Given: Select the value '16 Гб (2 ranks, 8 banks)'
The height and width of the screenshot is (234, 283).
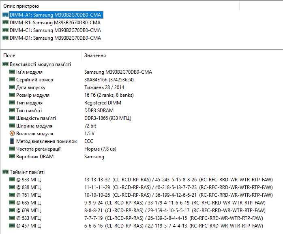Looking at the screenshot, I should [109, 95].
